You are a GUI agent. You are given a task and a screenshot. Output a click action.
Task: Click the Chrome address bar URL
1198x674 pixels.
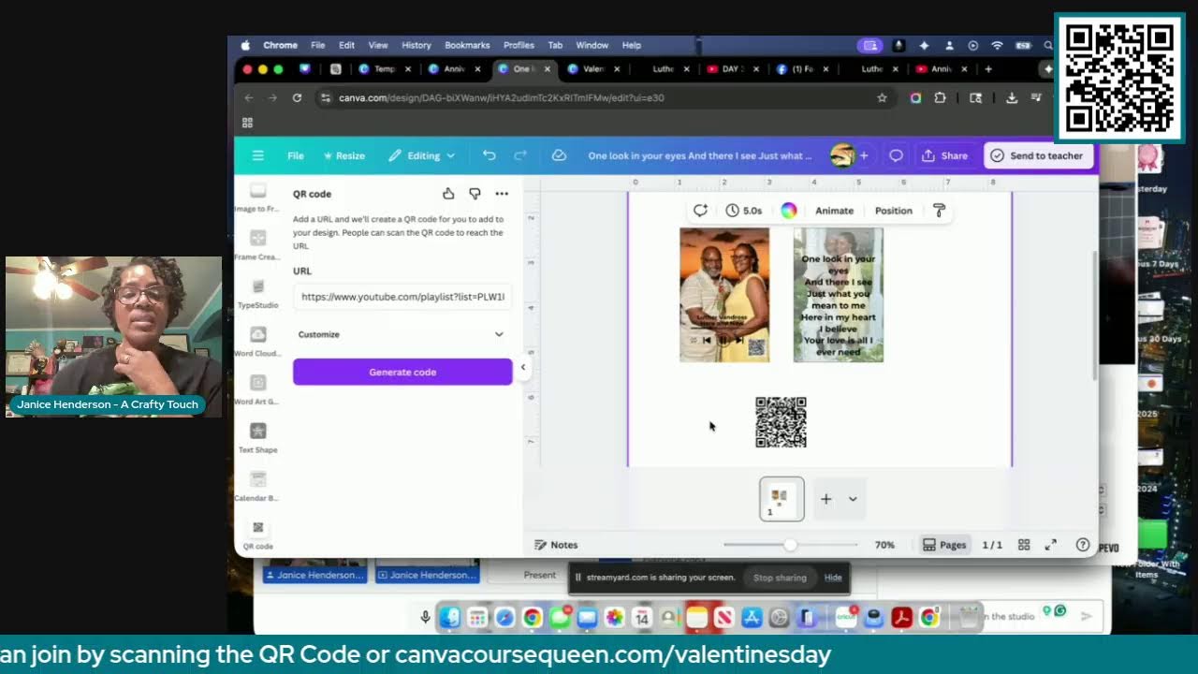tap(502, 97)
